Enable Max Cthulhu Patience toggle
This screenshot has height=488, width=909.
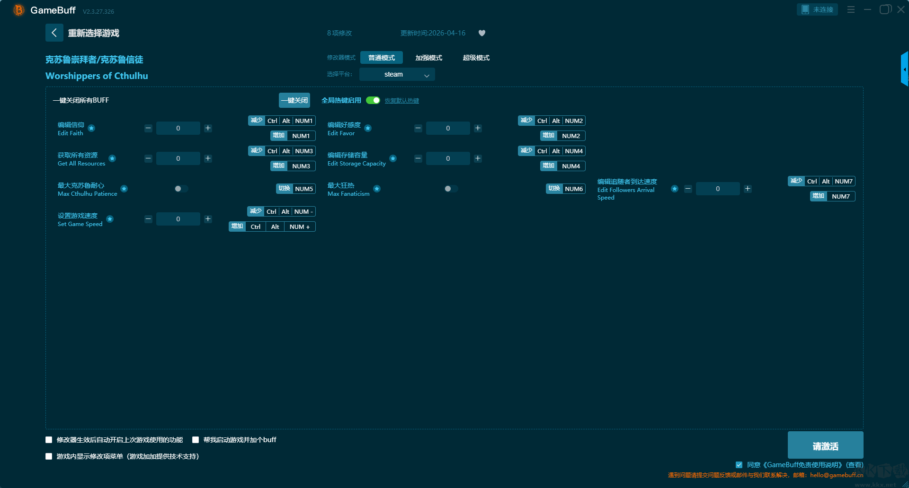pyautogui.click(x=180, y=189)
